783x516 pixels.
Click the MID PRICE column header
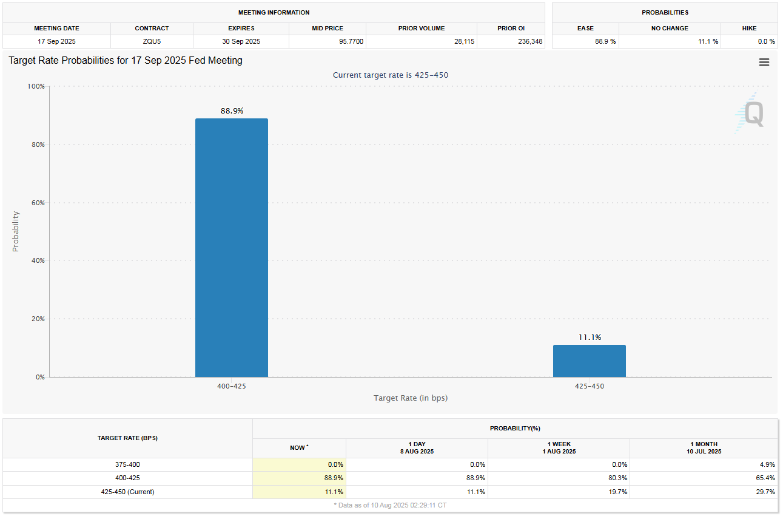[x=328, y=29]
